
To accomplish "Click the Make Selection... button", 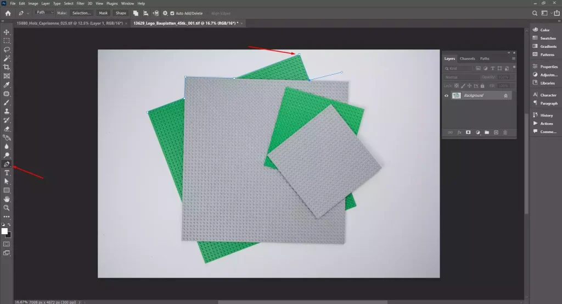I will coord(82,13).
